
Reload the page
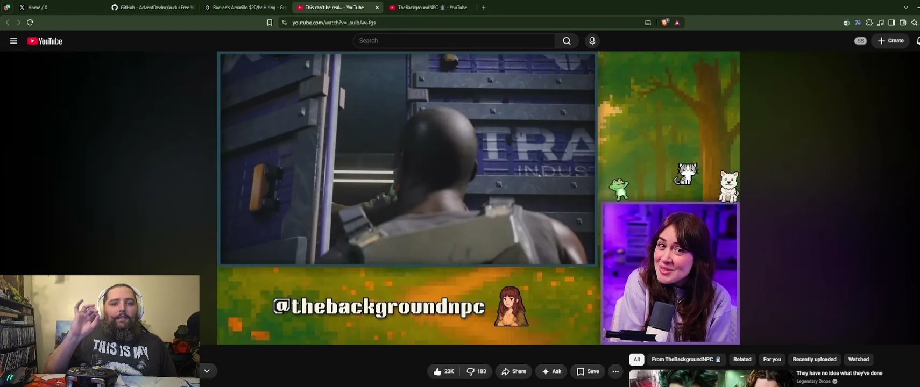[x=30, y=23]
